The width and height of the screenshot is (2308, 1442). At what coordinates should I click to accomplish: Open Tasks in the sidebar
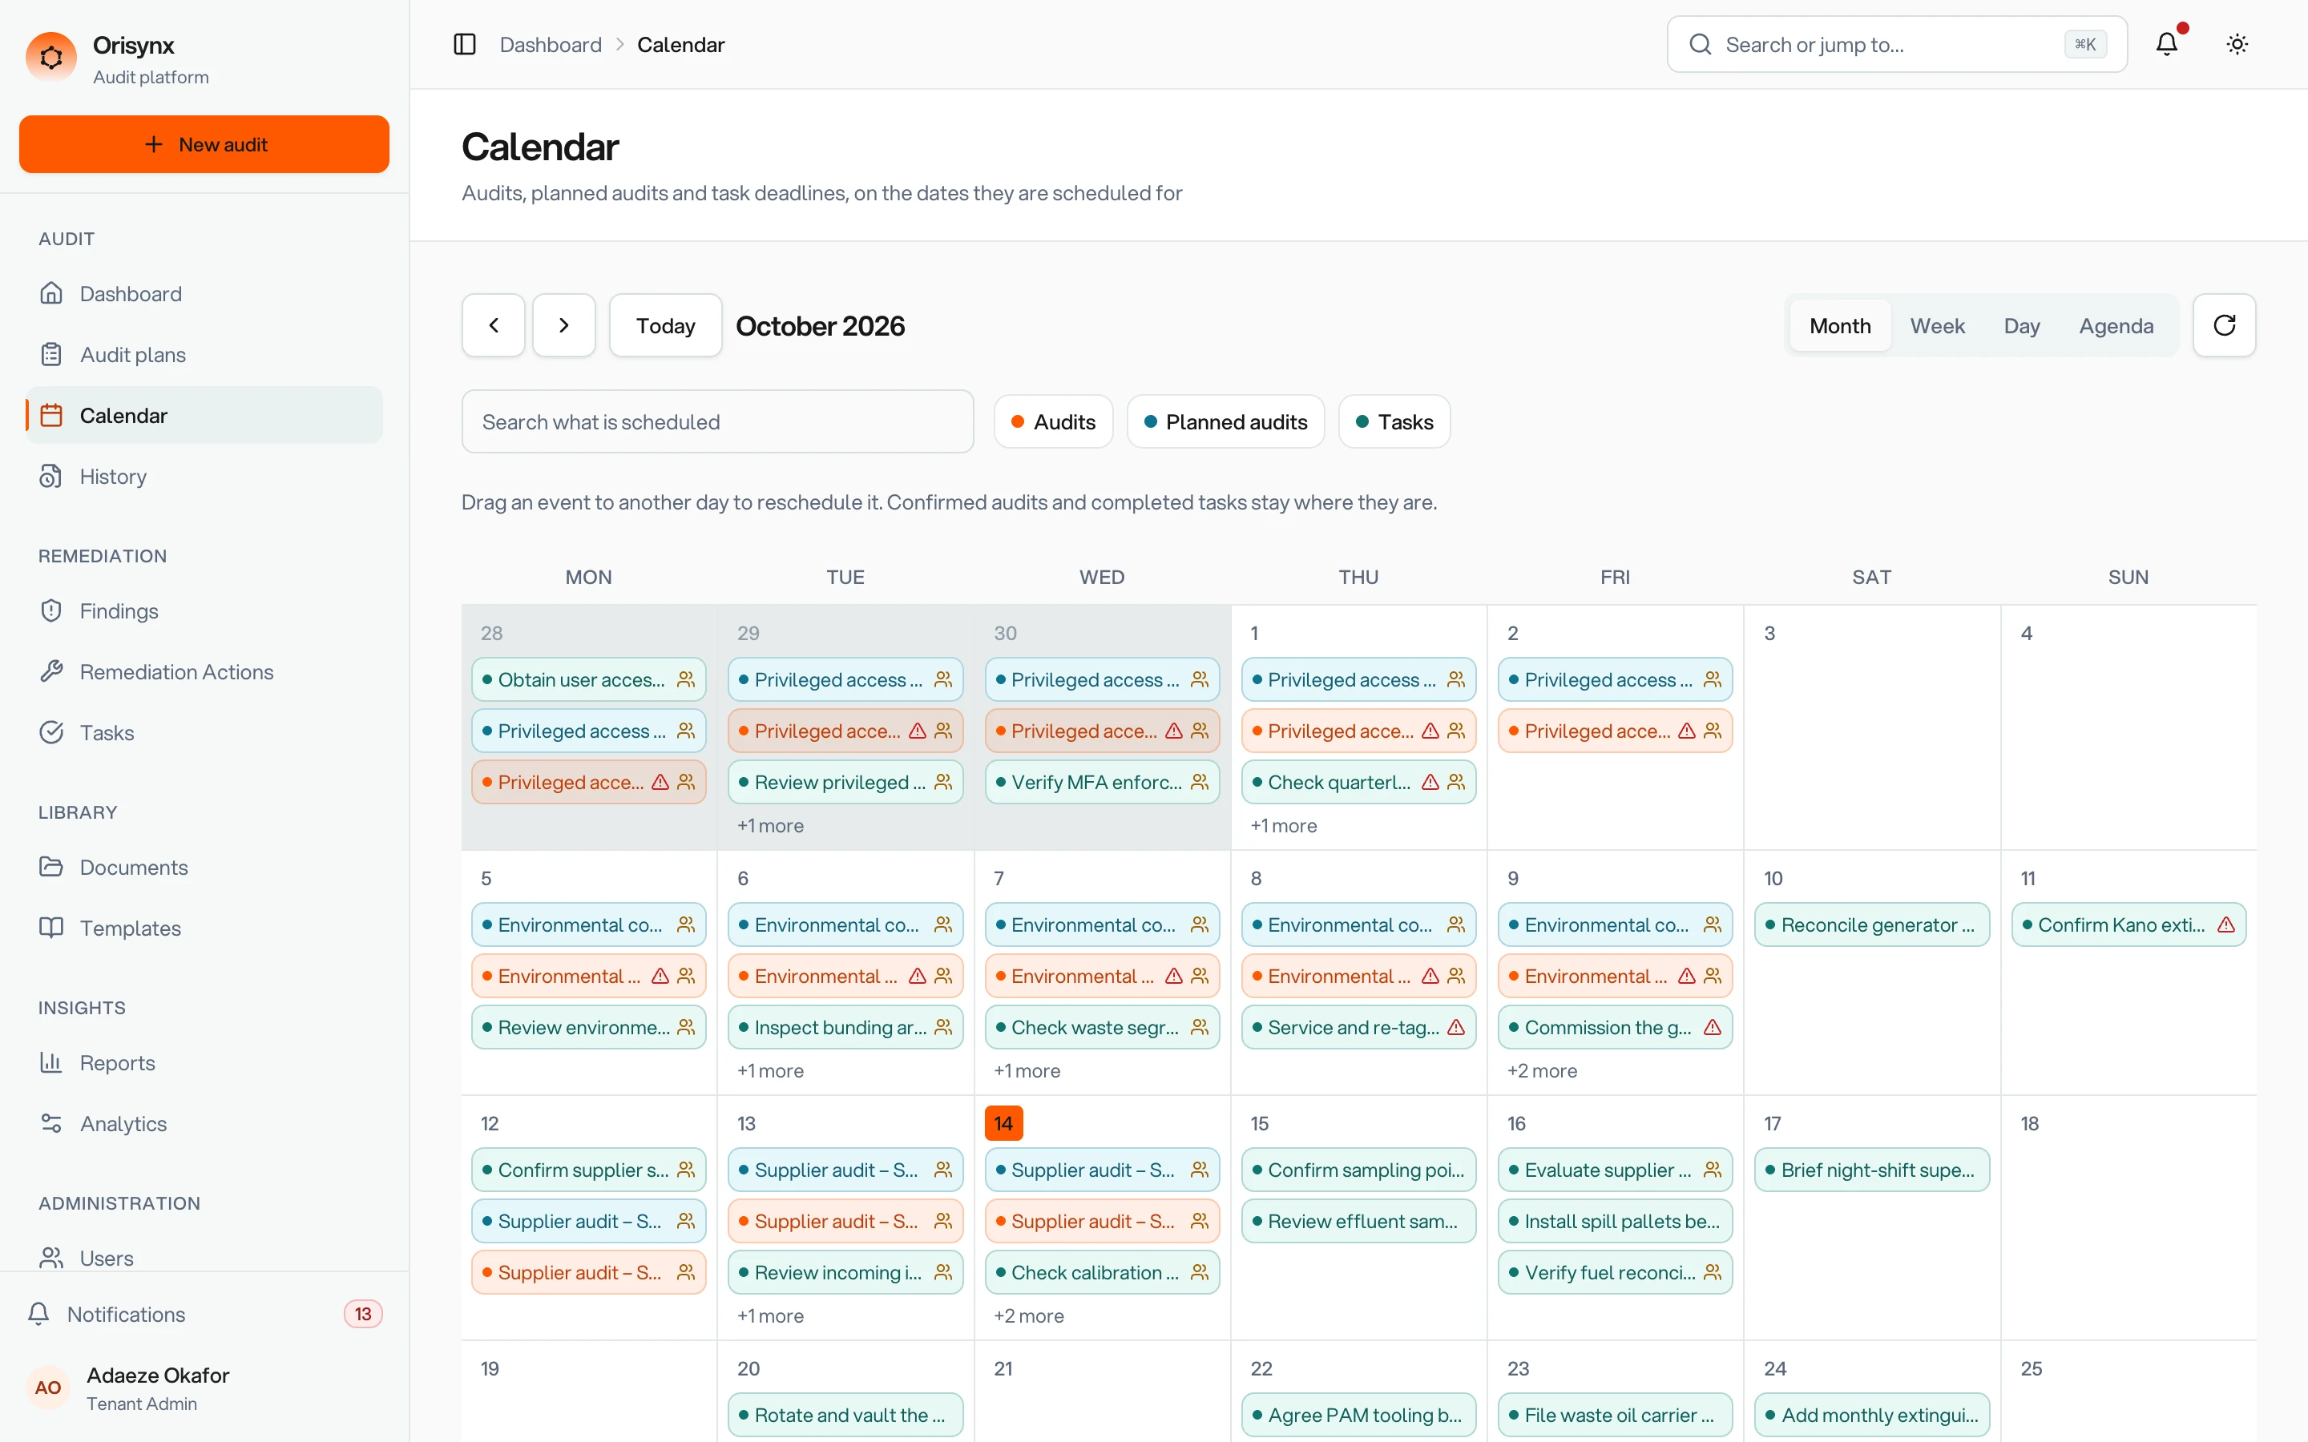coord(204,732)
